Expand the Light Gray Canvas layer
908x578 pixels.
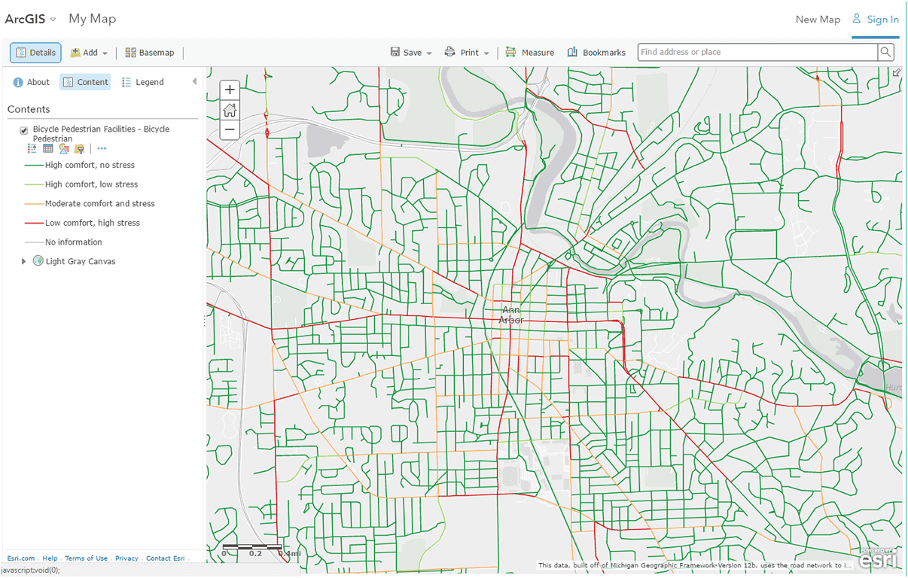(23, 261)
